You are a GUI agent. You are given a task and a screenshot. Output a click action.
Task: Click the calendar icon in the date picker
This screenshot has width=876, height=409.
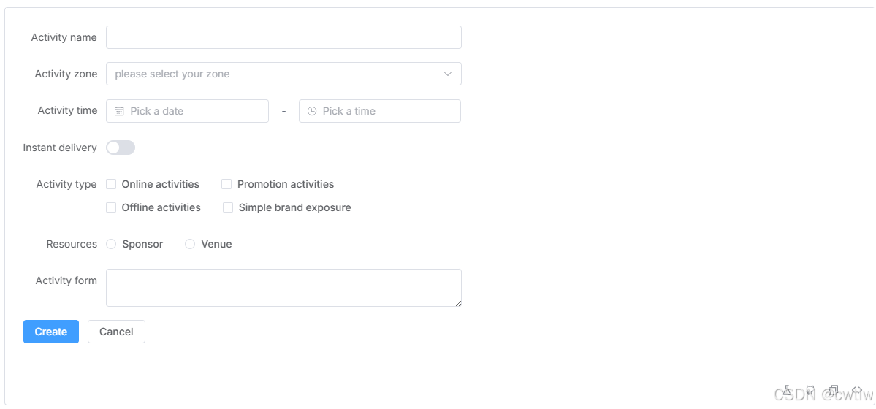119,111
